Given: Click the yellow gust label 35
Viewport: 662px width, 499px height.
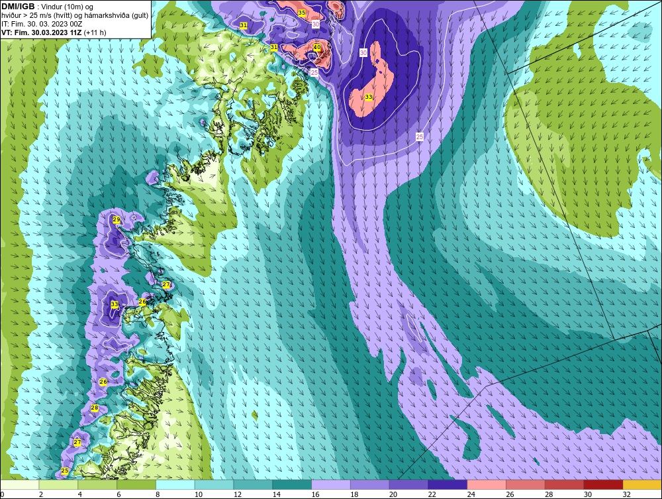Looking at the screenshot, I should [301, 13].
